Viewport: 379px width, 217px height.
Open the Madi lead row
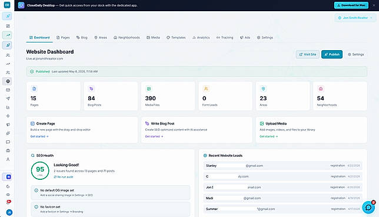click(x=283, y=198)
